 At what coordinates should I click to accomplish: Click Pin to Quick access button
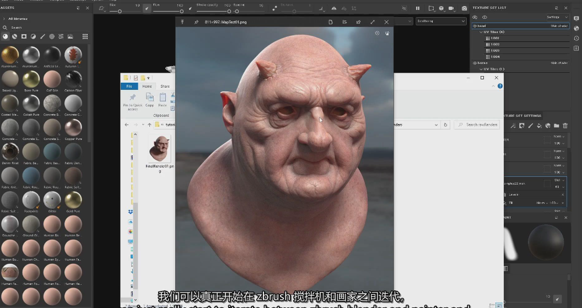132,101
